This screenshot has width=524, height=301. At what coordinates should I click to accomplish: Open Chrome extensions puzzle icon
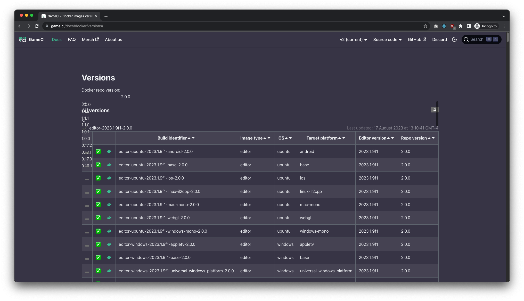pos(461,26)
